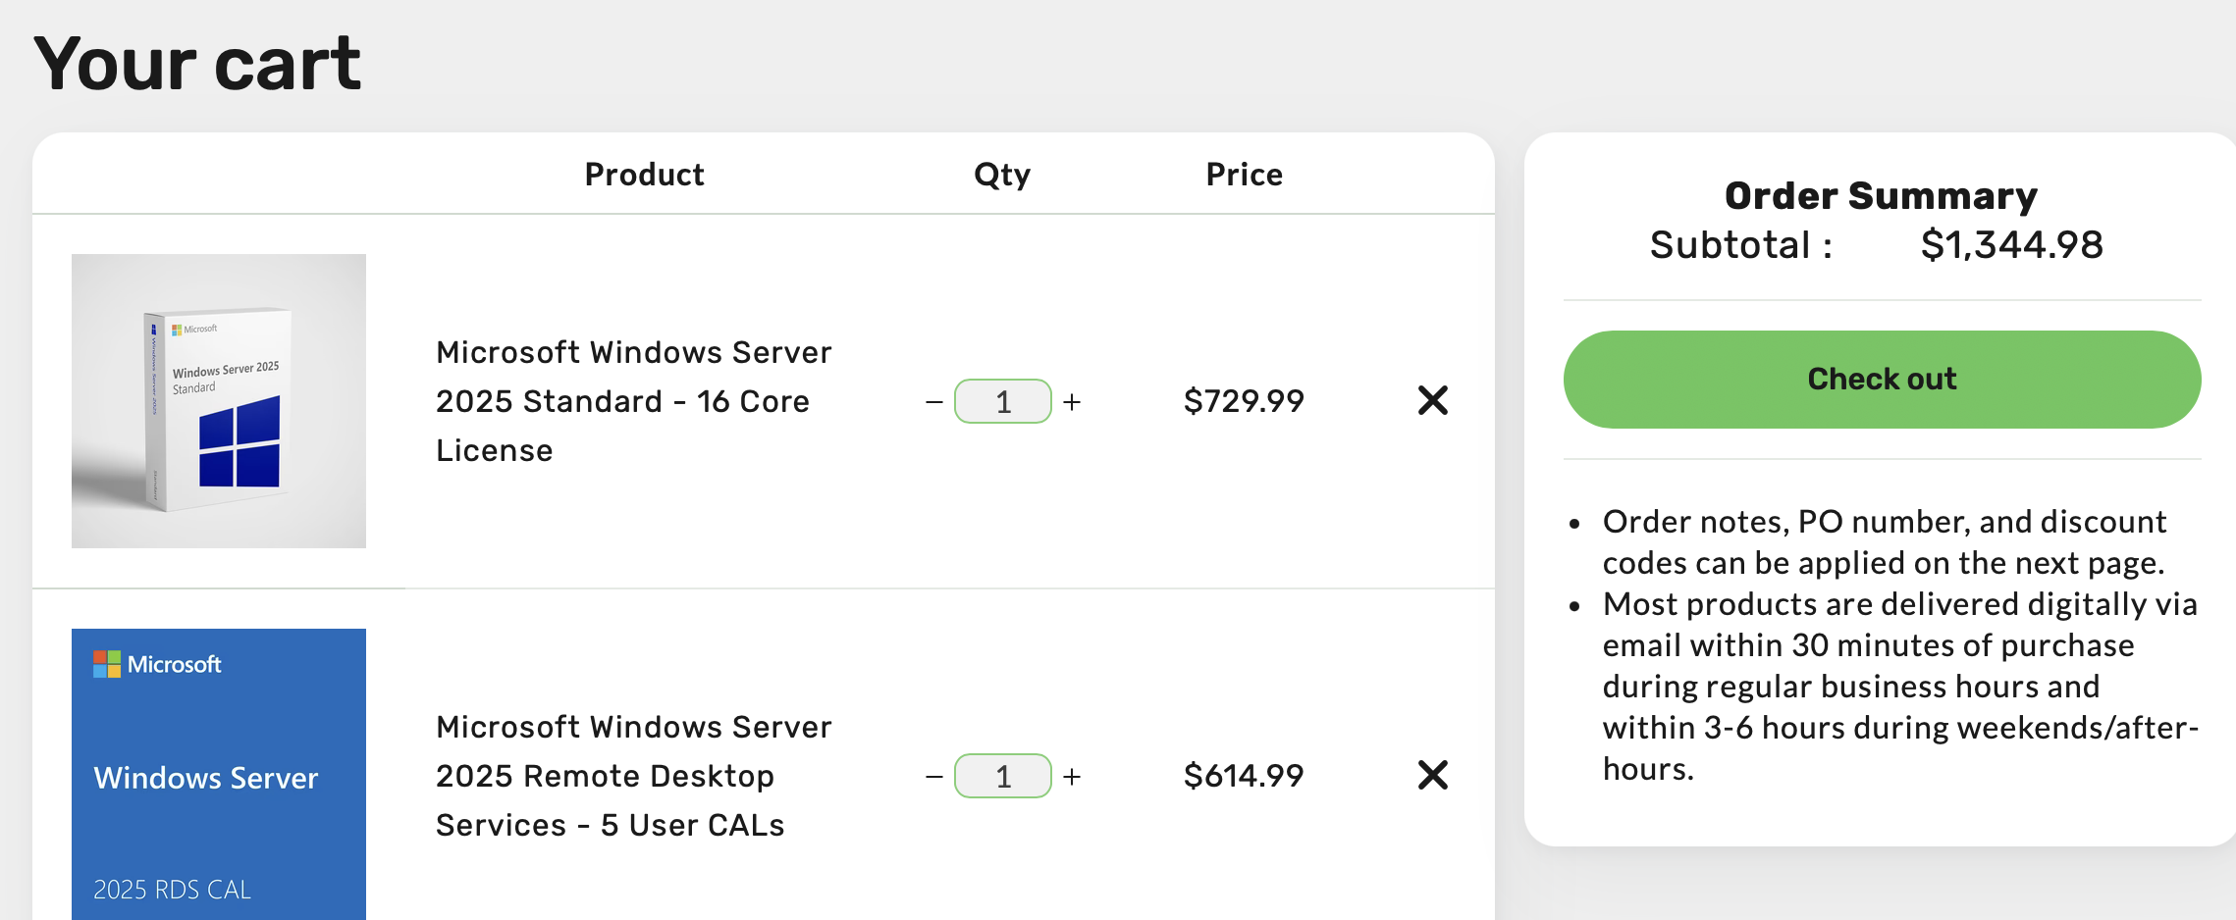Image resolution: width=2236 pixels, height=920 pixels.
Task: Increase quantity of Windows Server 2025 Standard
Action: pos(1072,402)
